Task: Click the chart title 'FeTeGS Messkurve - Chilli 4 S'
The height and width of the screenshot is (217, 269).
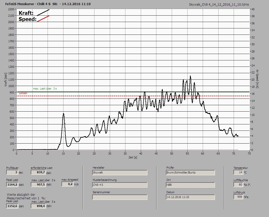Action: coord(28,4)
